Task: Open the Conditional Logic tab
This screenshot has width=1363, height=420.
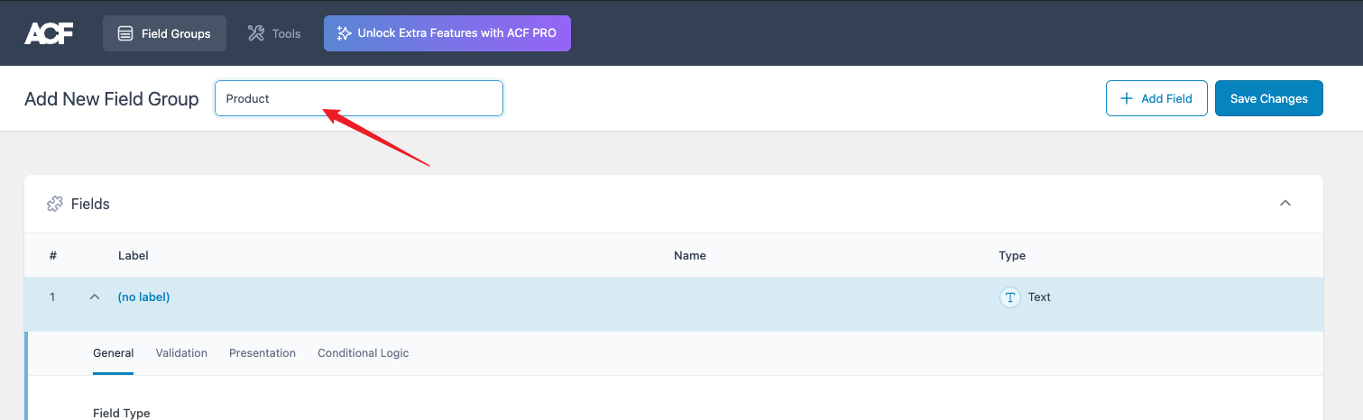Action: (363, 353)
